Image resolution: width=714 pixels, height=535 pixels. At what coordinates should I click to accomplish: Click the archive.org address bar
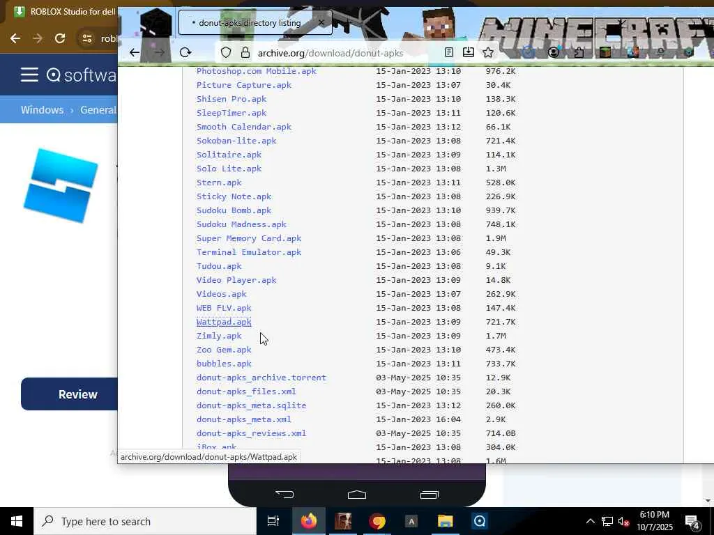pos(330,53)
